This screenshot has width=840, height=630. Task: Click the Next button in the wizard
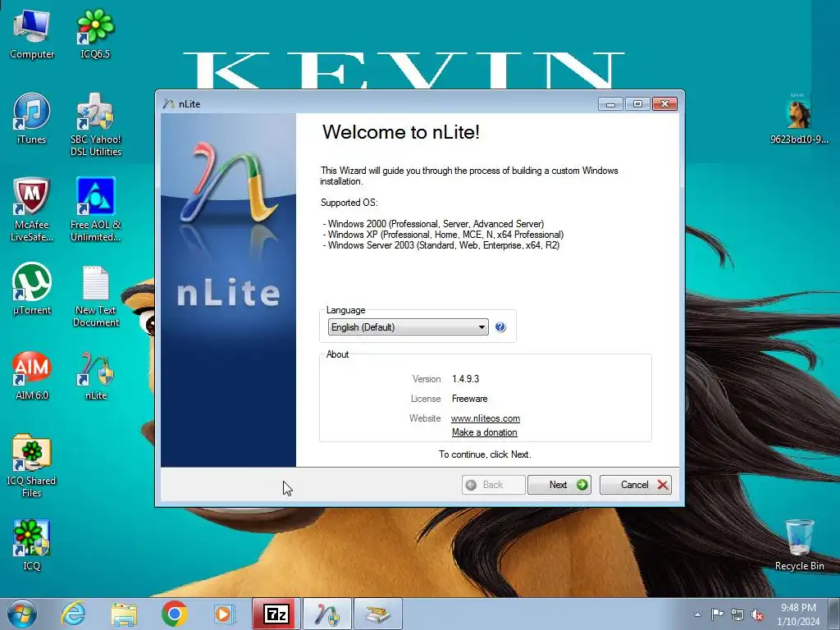[x=559, y=485]
